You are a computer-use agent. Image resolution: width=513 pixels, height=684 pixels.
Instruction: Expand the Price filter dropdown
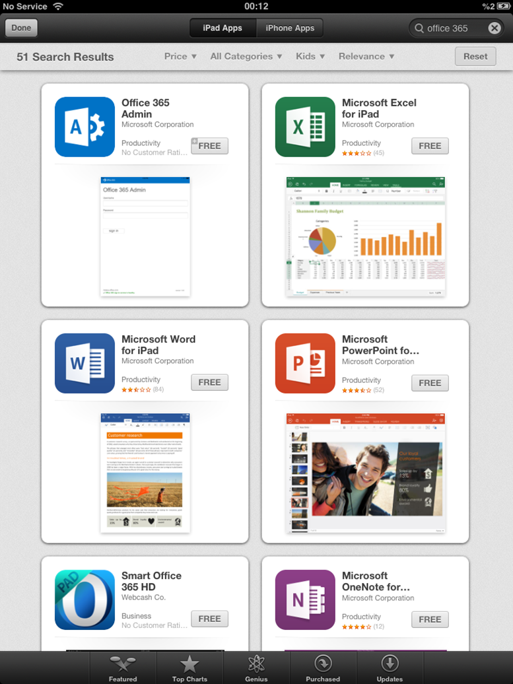(180, 56)
